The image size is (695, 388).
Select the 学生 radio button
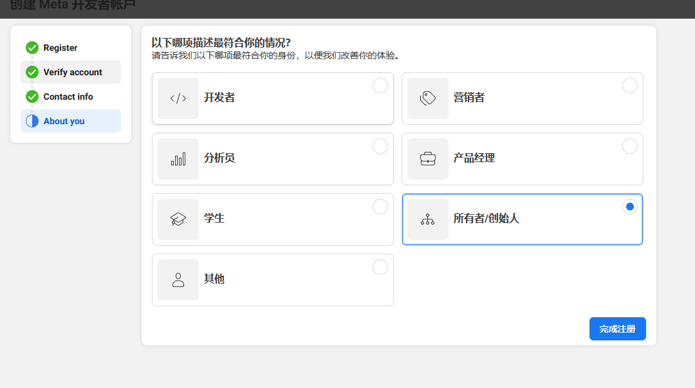[x=380, y=207]
